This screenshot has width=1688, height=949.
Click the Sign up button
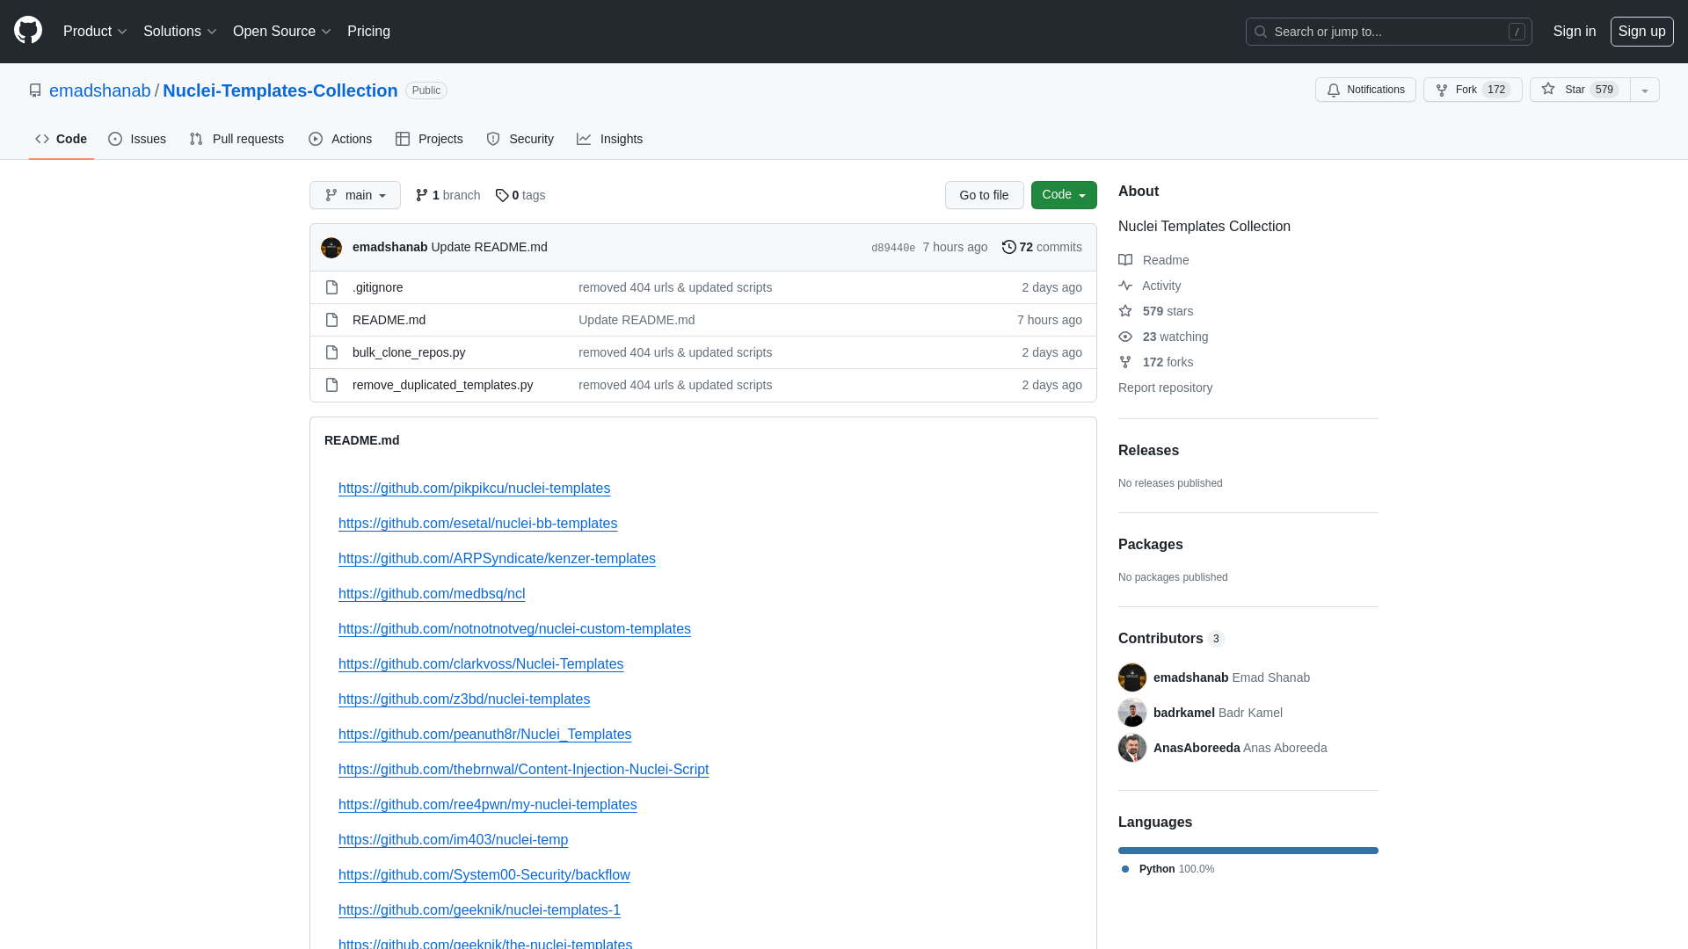[1642, 32]
